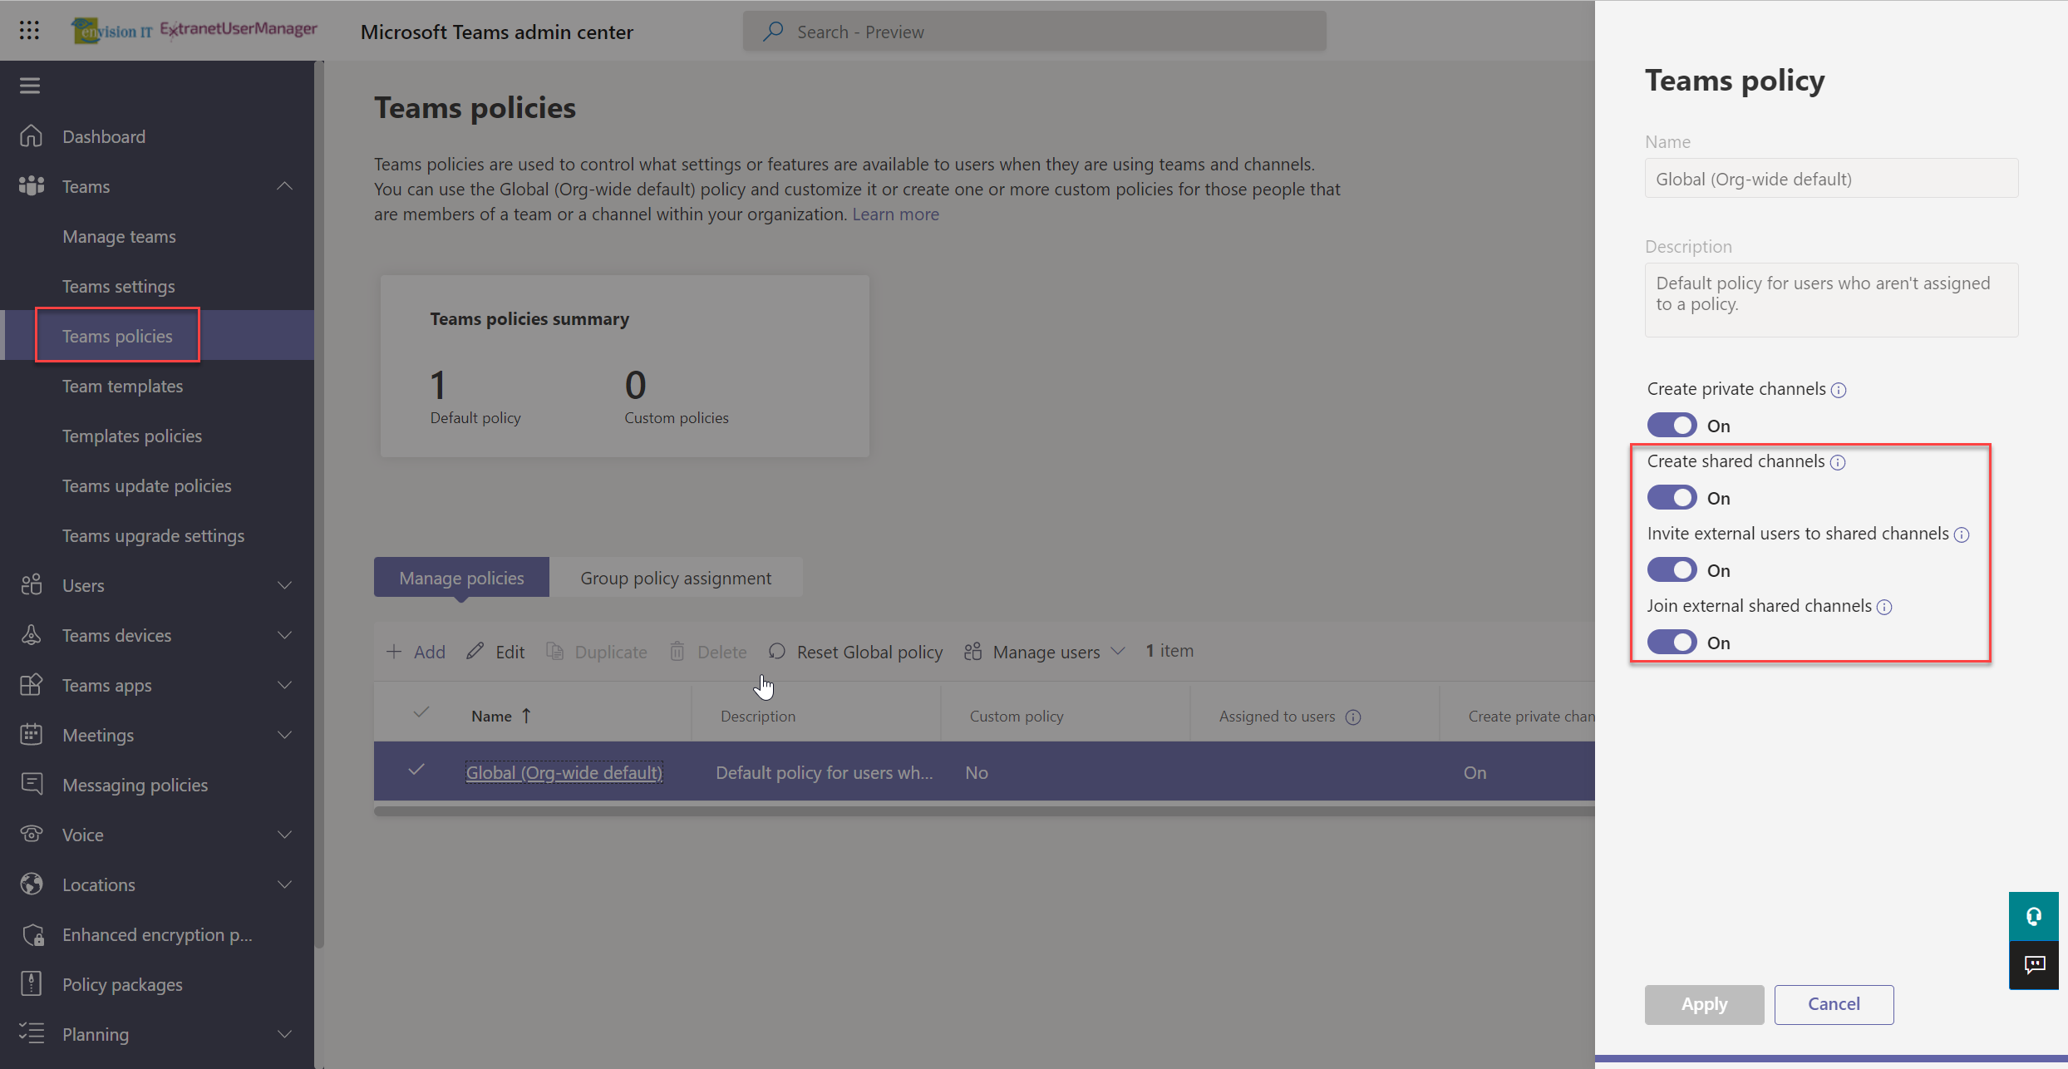Sort by the Name column header
Image resolution: width=2068 pixels, height=1069 pixels.
click(500, 716)
